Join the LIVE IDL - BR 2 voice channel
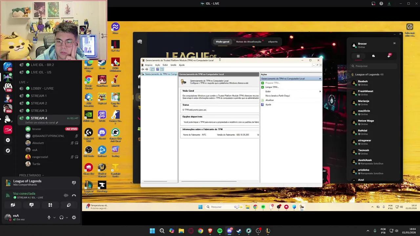The width and height of the screenshot is (420, 236). [48, 65]
